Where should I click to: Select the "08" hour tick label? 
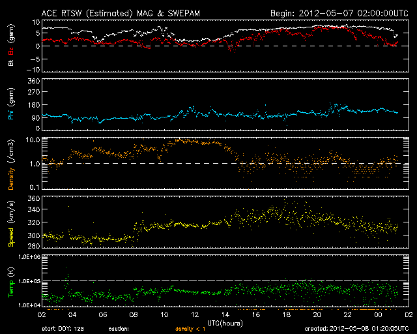[x=134, y=315]
